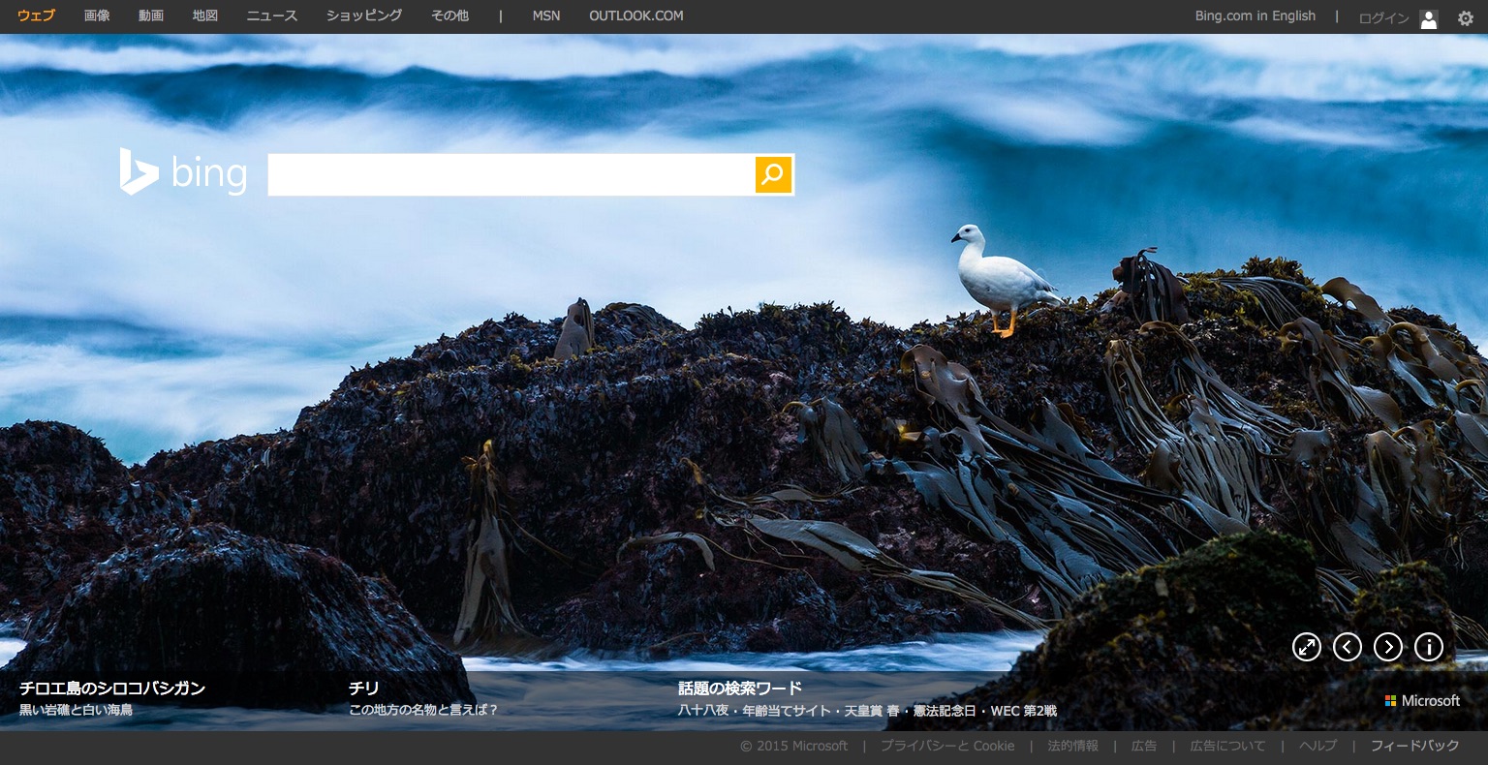Click the Bing.com in English link

(x=1255, y=16)
